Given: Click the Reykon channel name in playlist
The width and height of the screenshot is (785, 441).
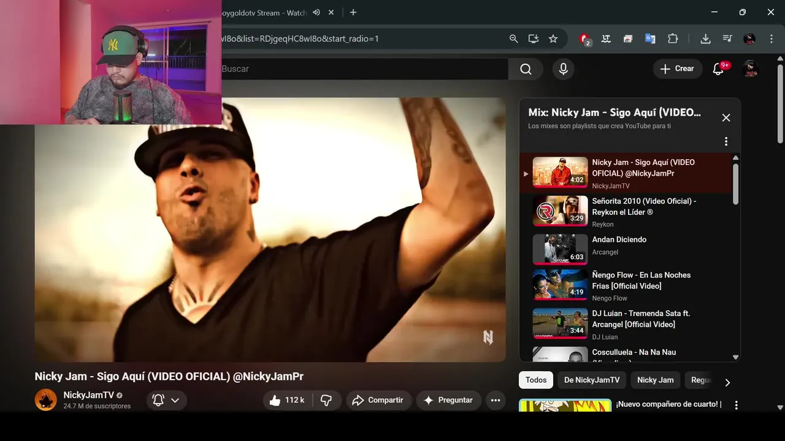Looking at the screenshot, I should pyautogui.click(x=603, y=225).
